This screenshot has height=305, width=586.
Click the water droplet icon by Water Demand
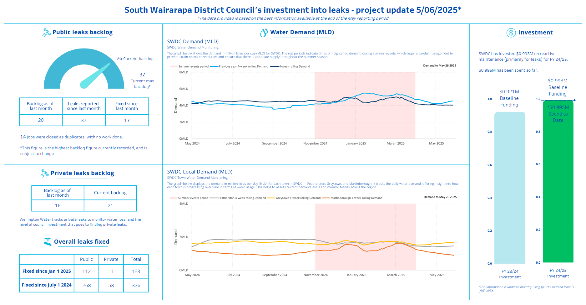264,33
